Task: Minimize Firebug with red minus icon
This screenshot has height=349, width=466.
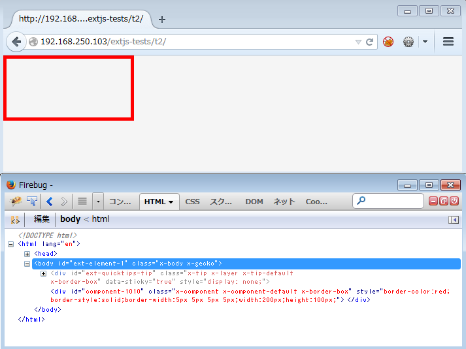Action: [433, 202]
